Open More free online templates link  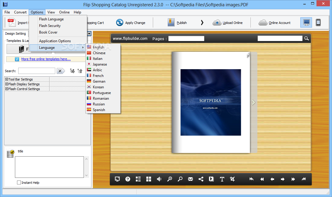pyautogui.click(x=46, y=59)
